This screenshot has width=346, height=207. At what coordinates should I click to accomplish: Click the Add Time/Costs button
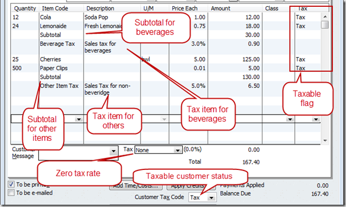point(136,186)
